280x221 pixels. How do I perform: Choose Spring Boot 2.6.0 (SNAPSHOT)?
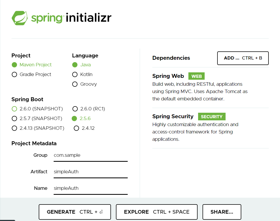tap(14, 109)
